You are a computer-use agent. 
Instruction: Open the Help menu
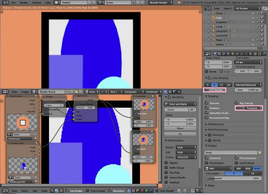48,3
